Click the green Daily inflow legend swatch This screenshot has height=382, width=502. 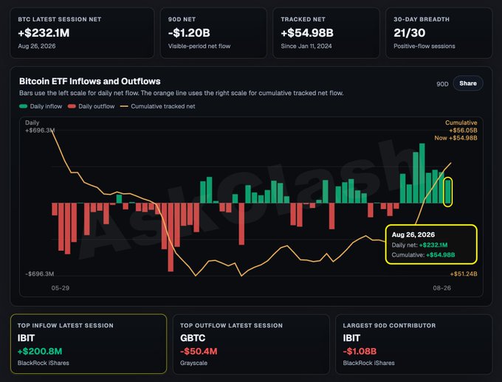[x=23, y=106]
